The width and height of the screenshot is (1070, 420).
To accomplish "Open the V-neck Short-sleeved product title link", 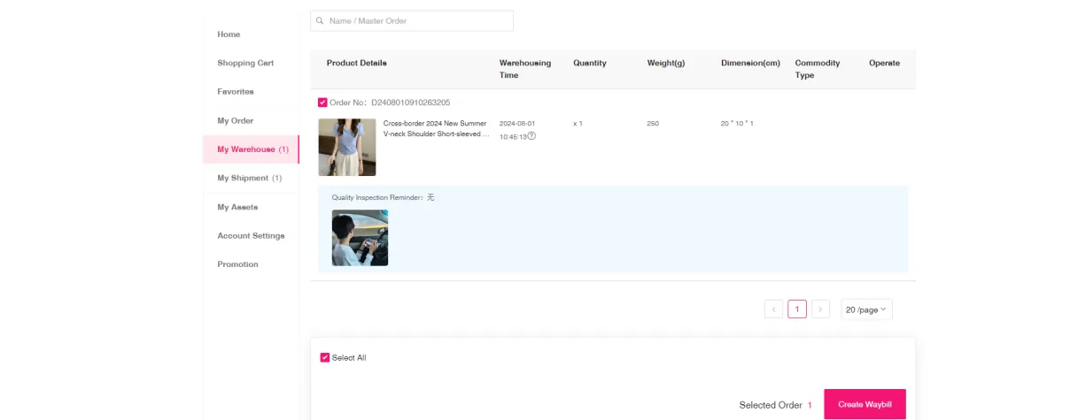I will coord(436,129).
